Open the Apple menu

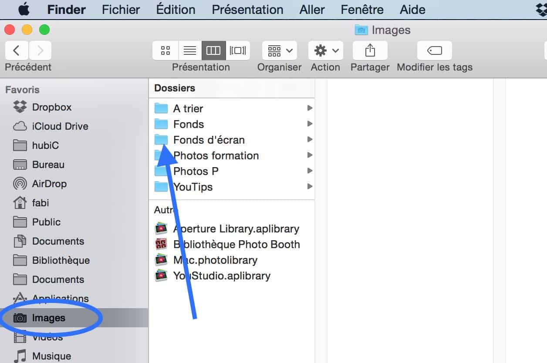point(24,9)
